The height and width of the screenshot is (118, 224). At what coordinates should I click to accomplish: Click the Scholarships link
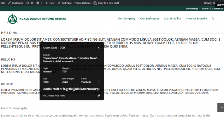tap(192, 9)
